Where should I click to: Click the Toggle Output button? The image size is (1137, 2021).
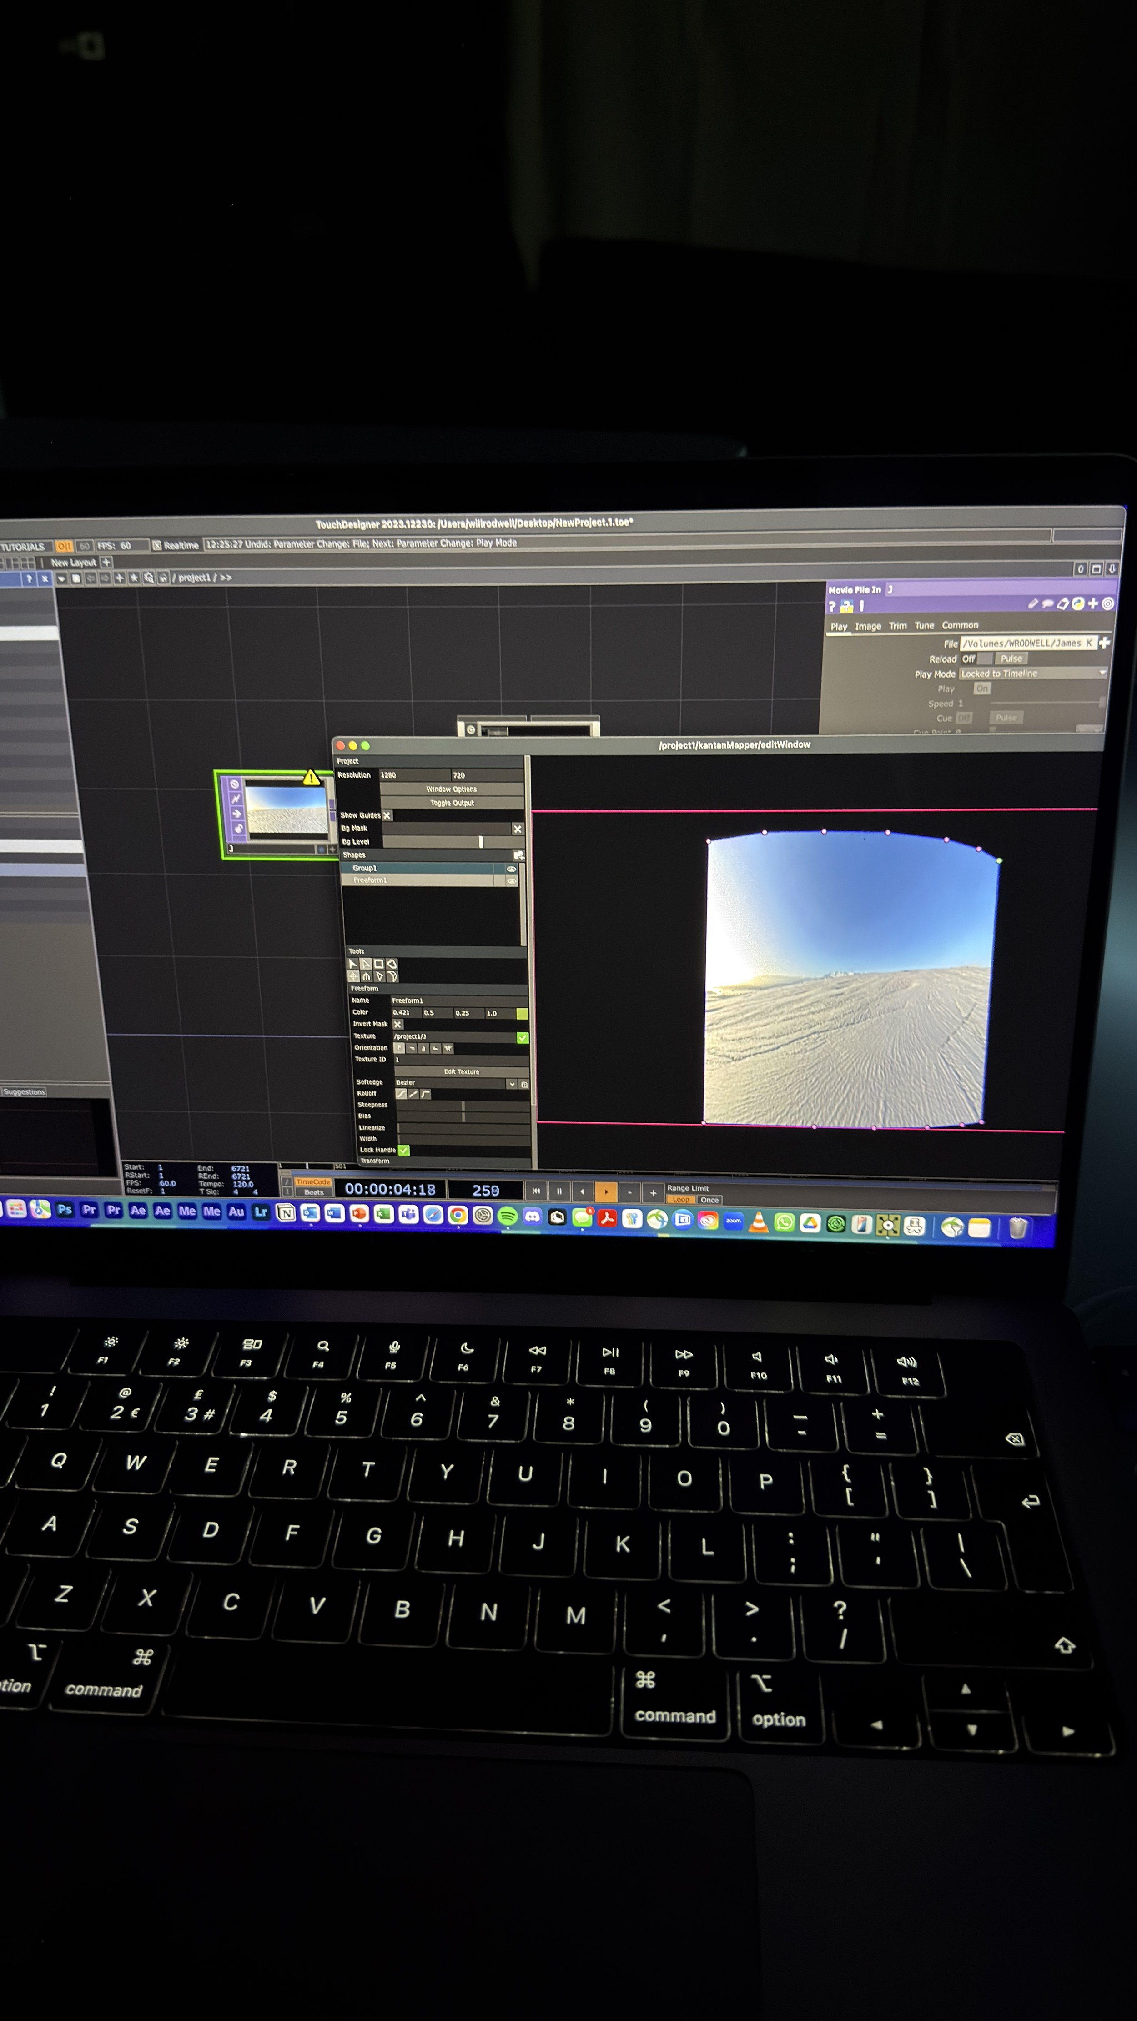click(x=452, y=803)
